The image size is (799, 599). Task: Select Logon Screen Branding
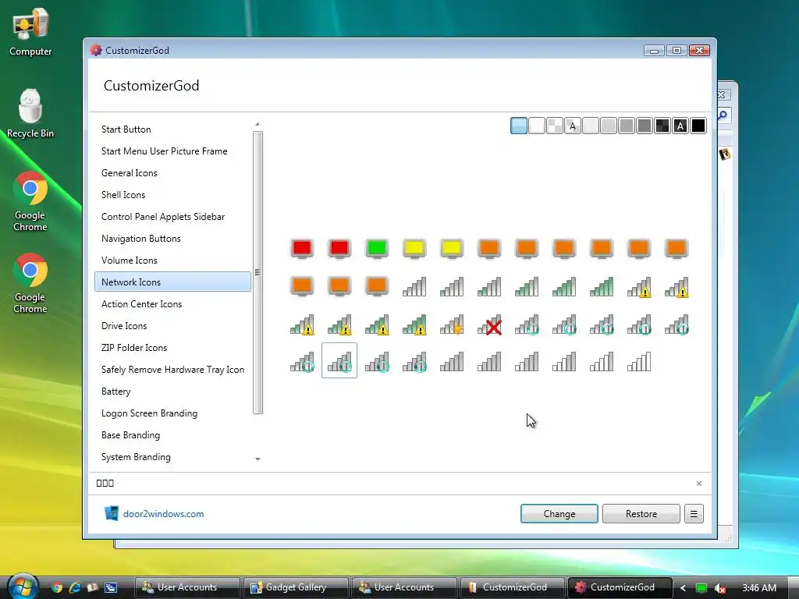(x=172, y=413)
